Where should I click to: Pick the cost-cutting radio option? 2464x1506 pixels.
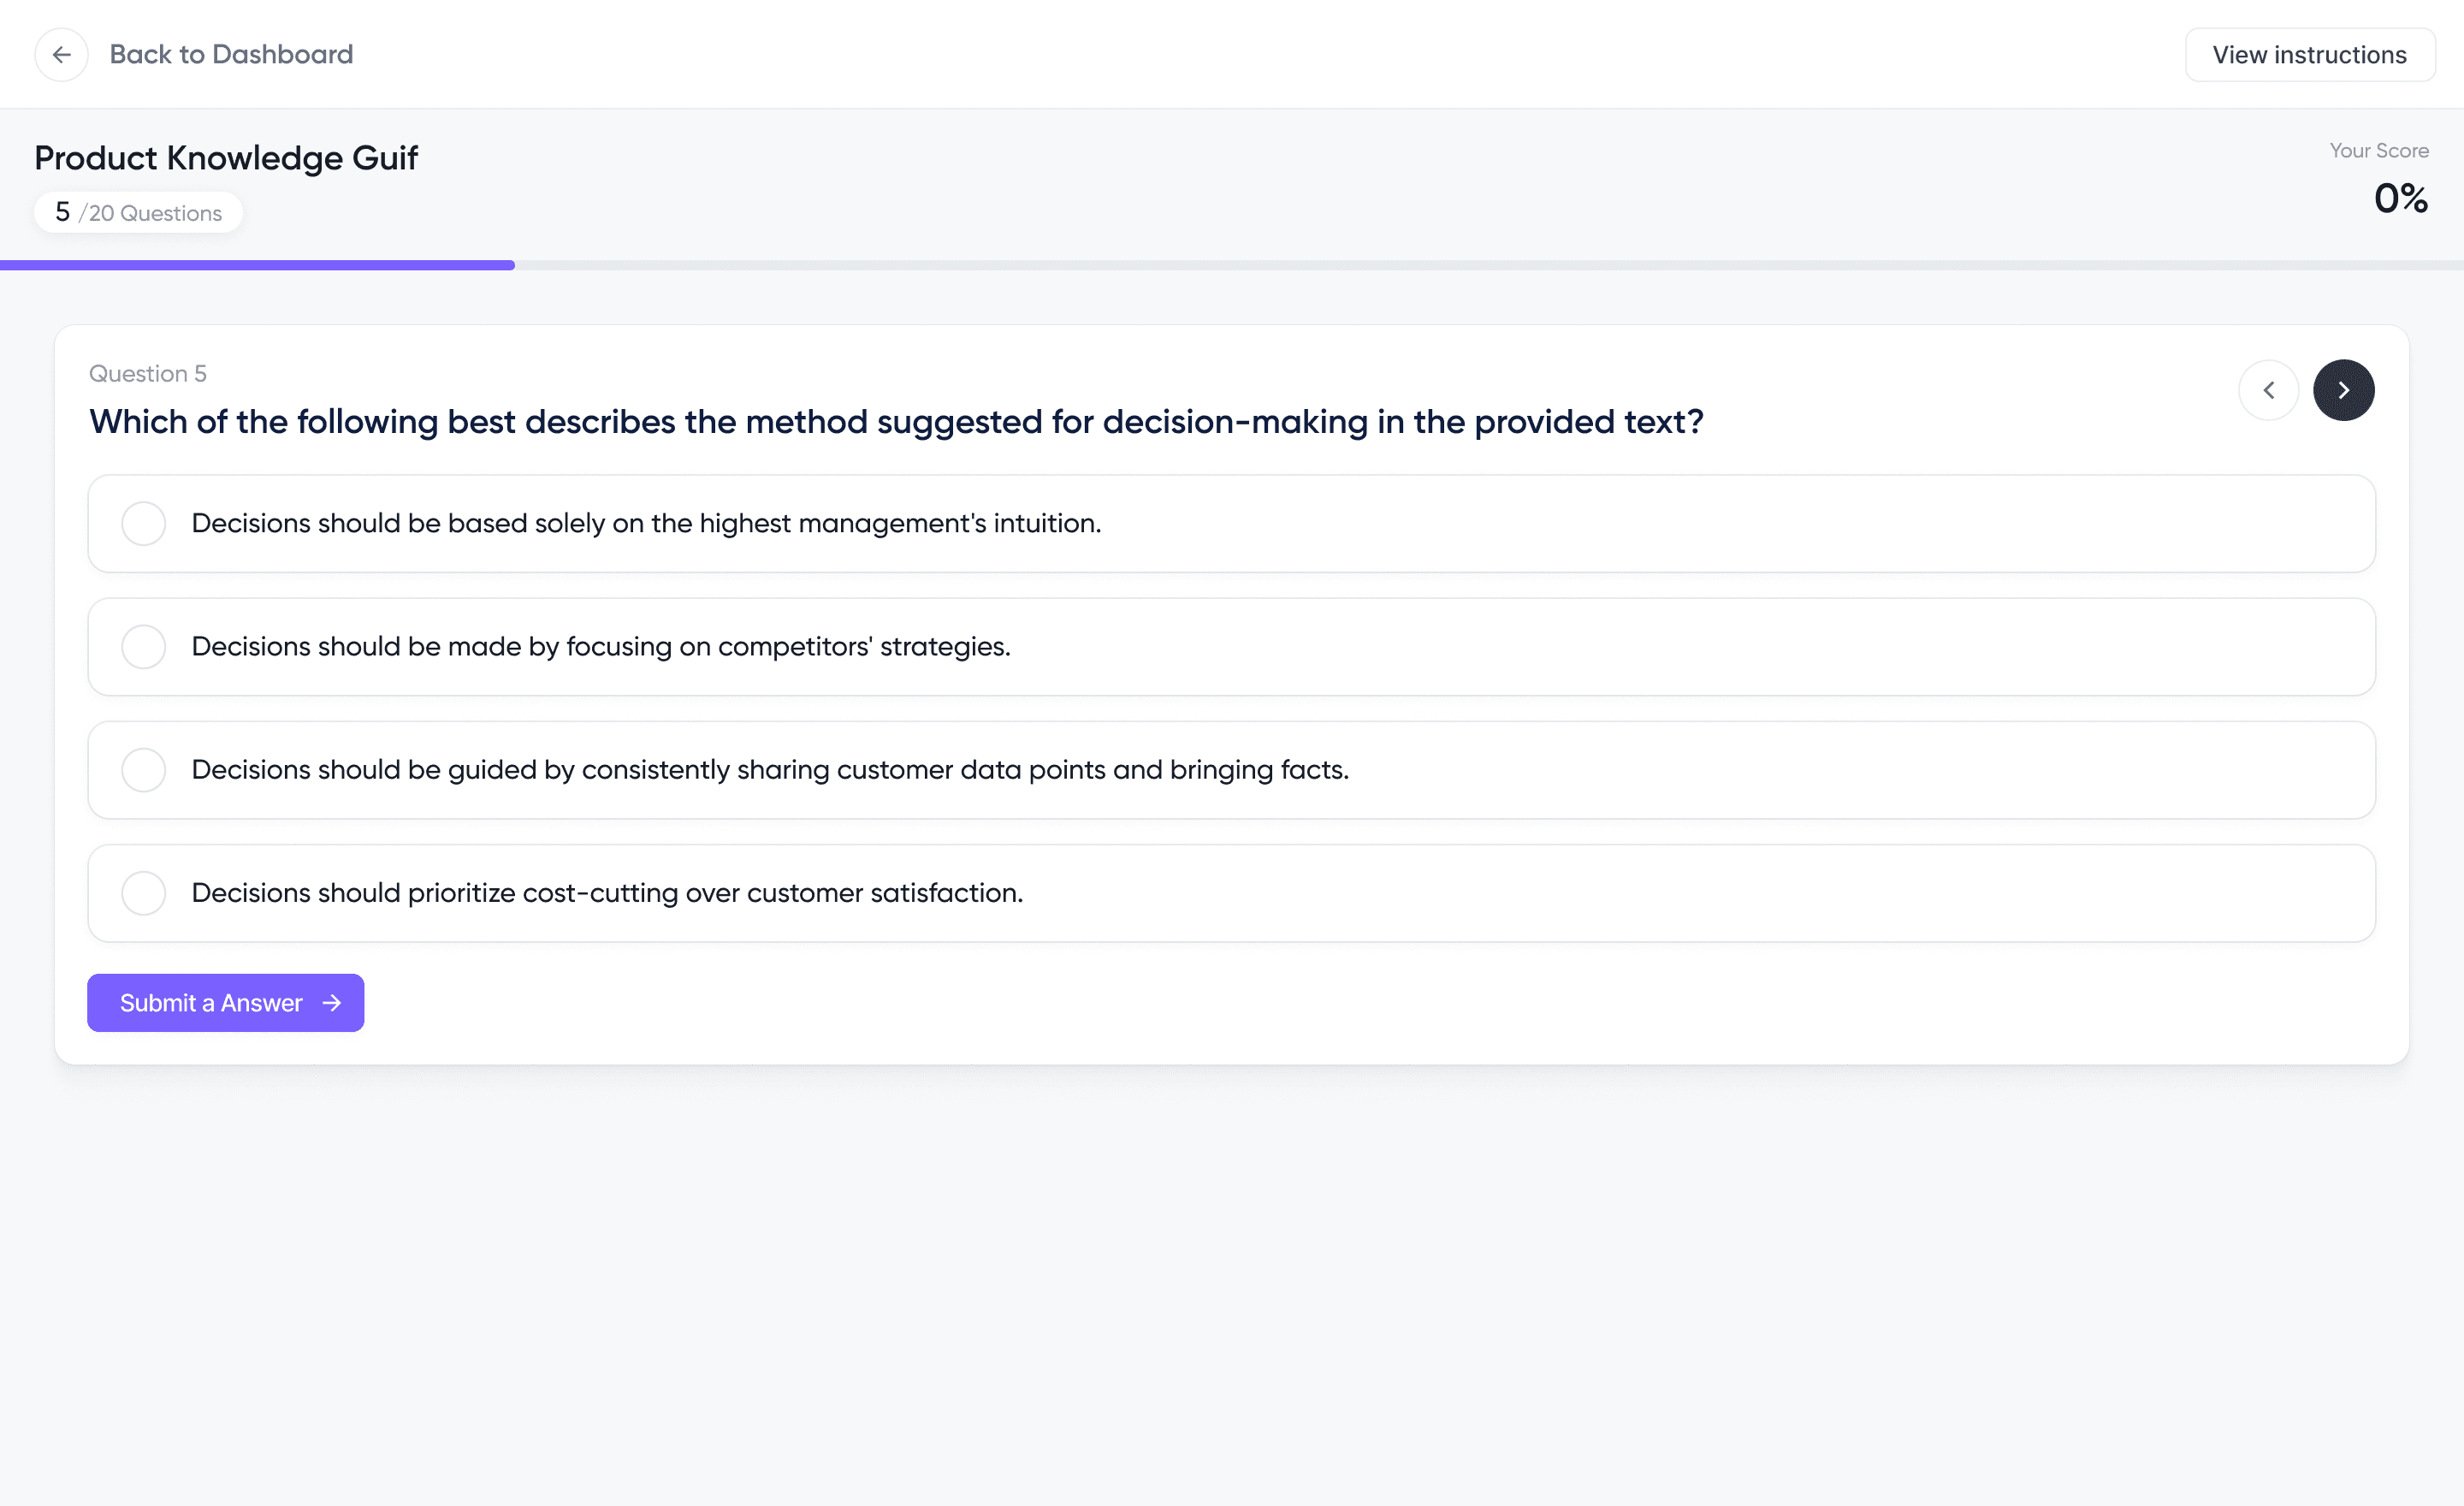pos(143,893)
